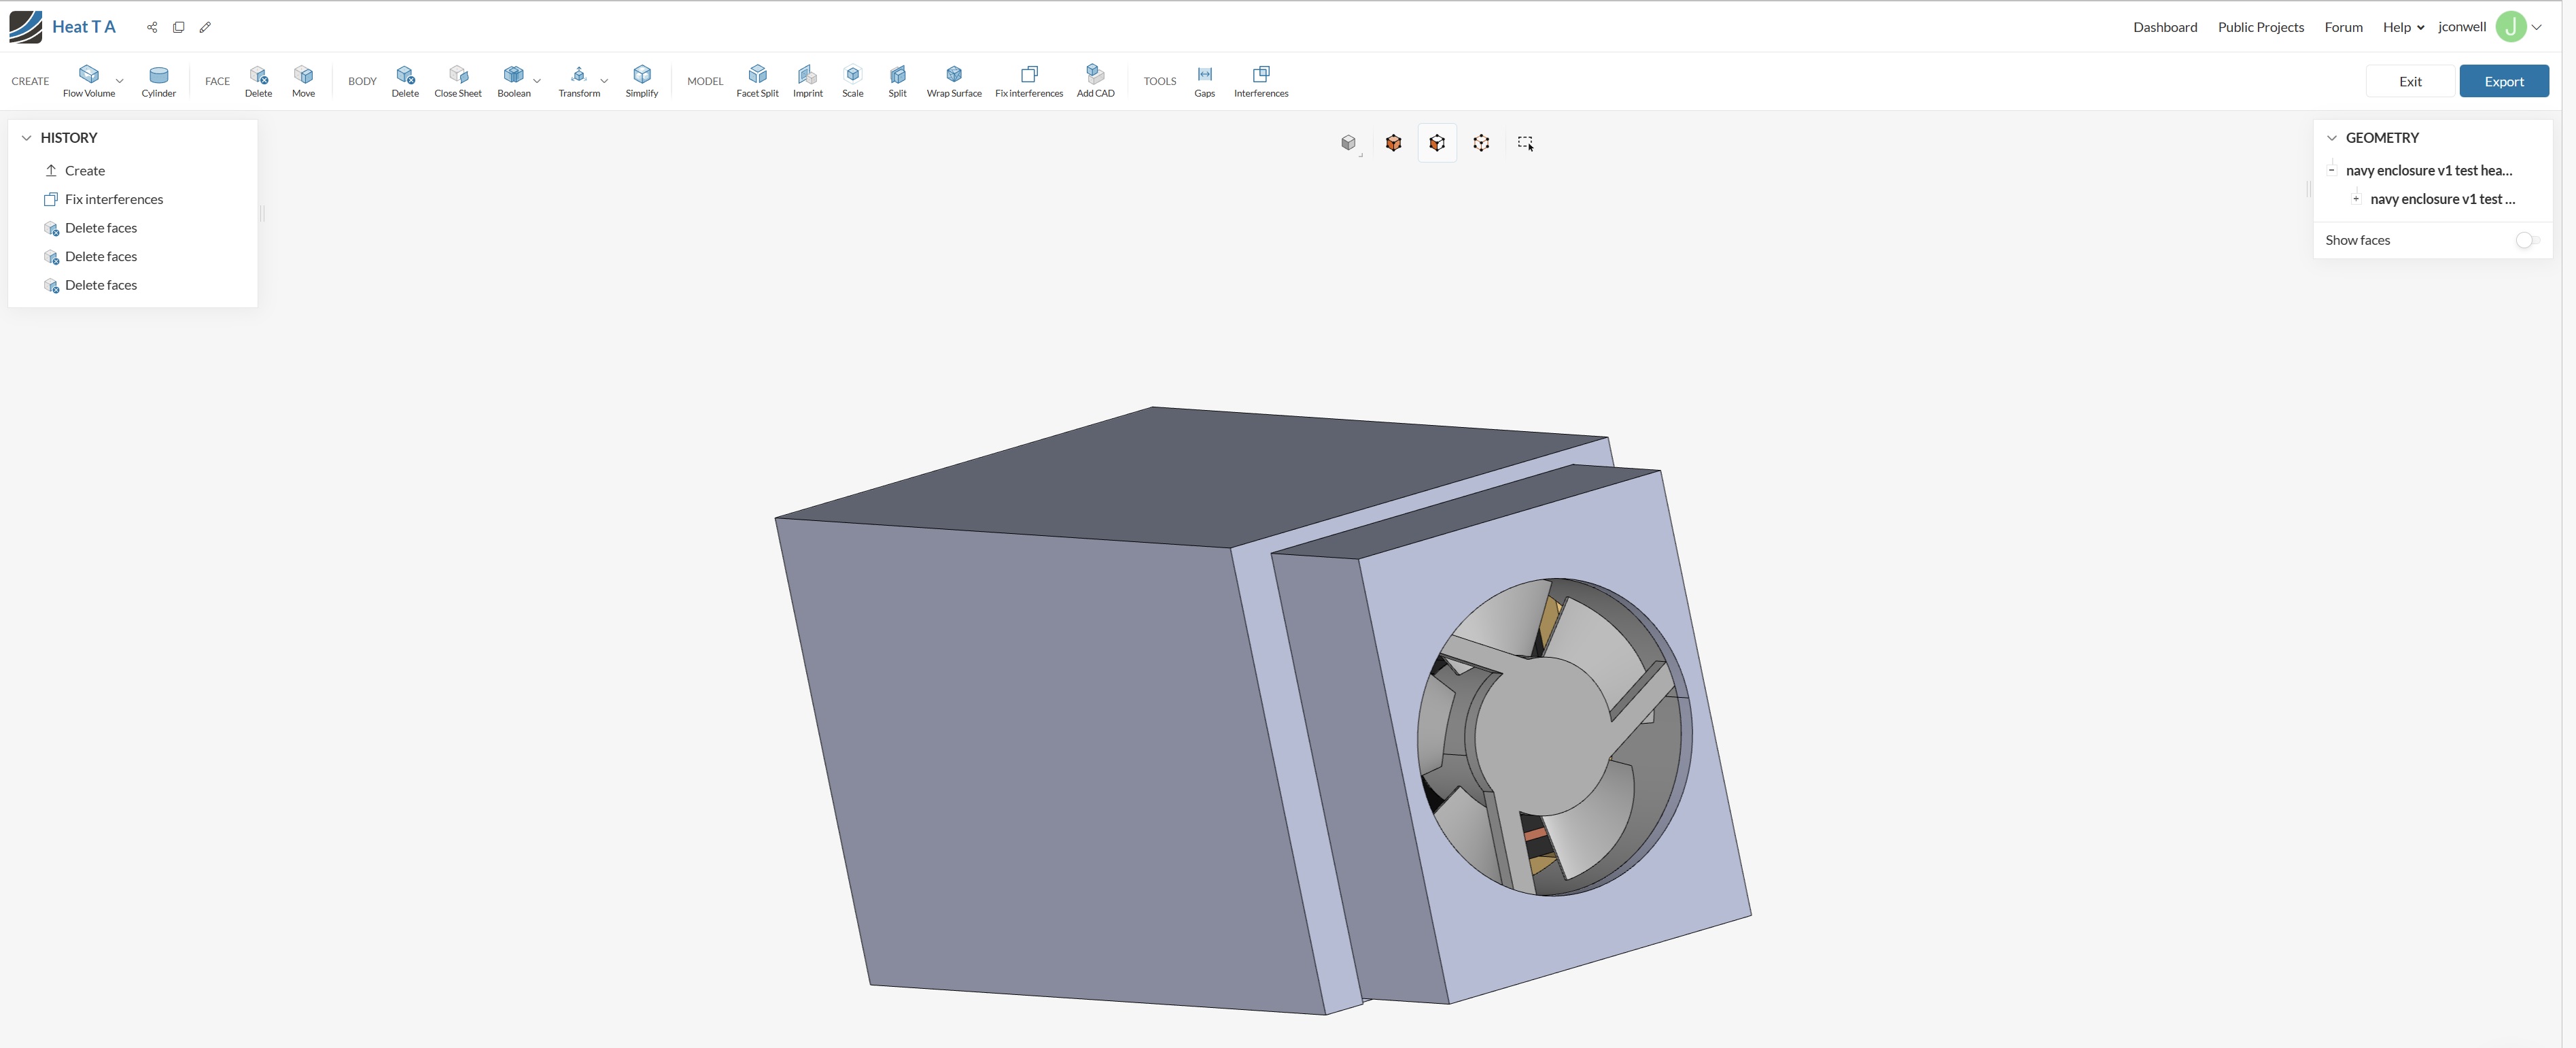Open the Interferences check tool

(x=1261, y=81)
